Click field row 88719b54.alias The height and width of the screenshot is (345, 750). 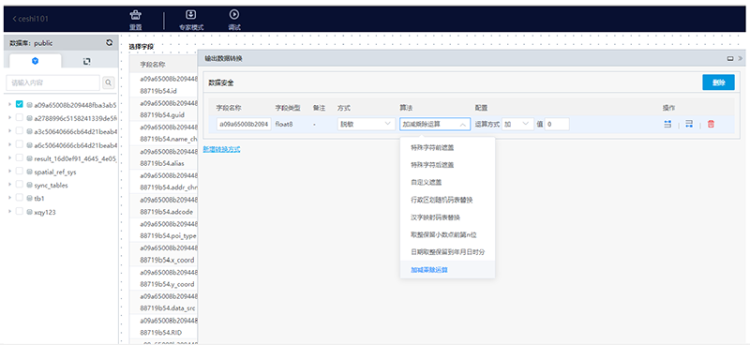(x=163, y=157)
